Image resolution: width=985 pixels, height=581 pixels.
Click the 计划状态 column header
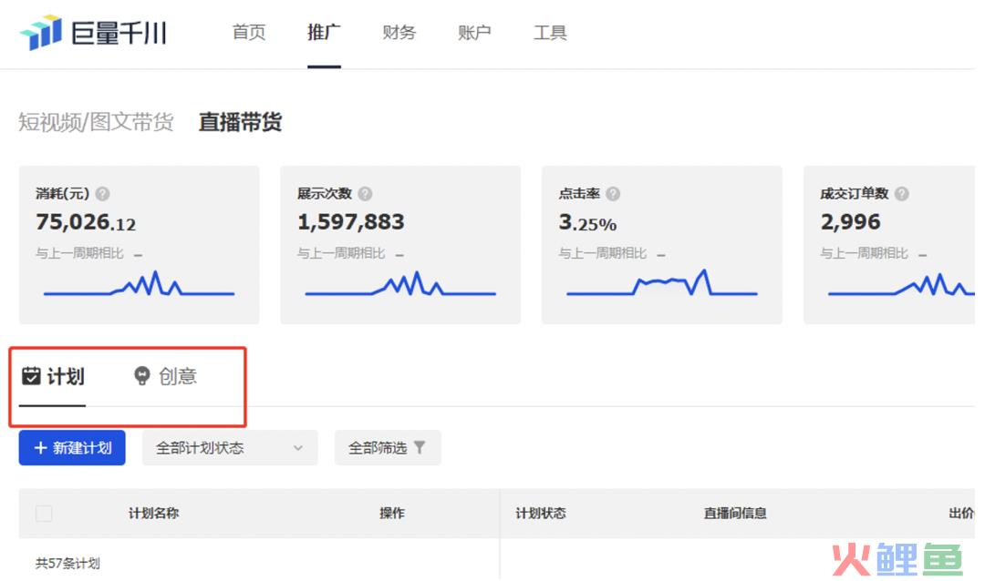(x=541, y=514)
